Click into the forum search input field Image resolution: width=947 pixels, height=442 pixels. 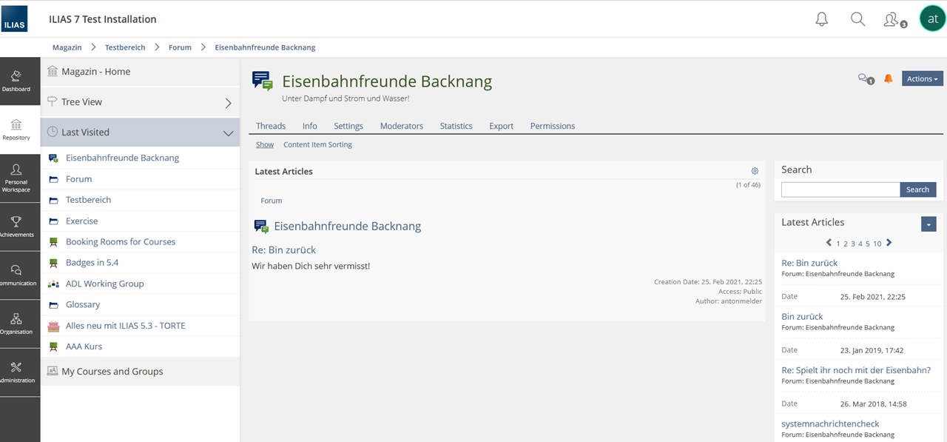pos(840,190)
